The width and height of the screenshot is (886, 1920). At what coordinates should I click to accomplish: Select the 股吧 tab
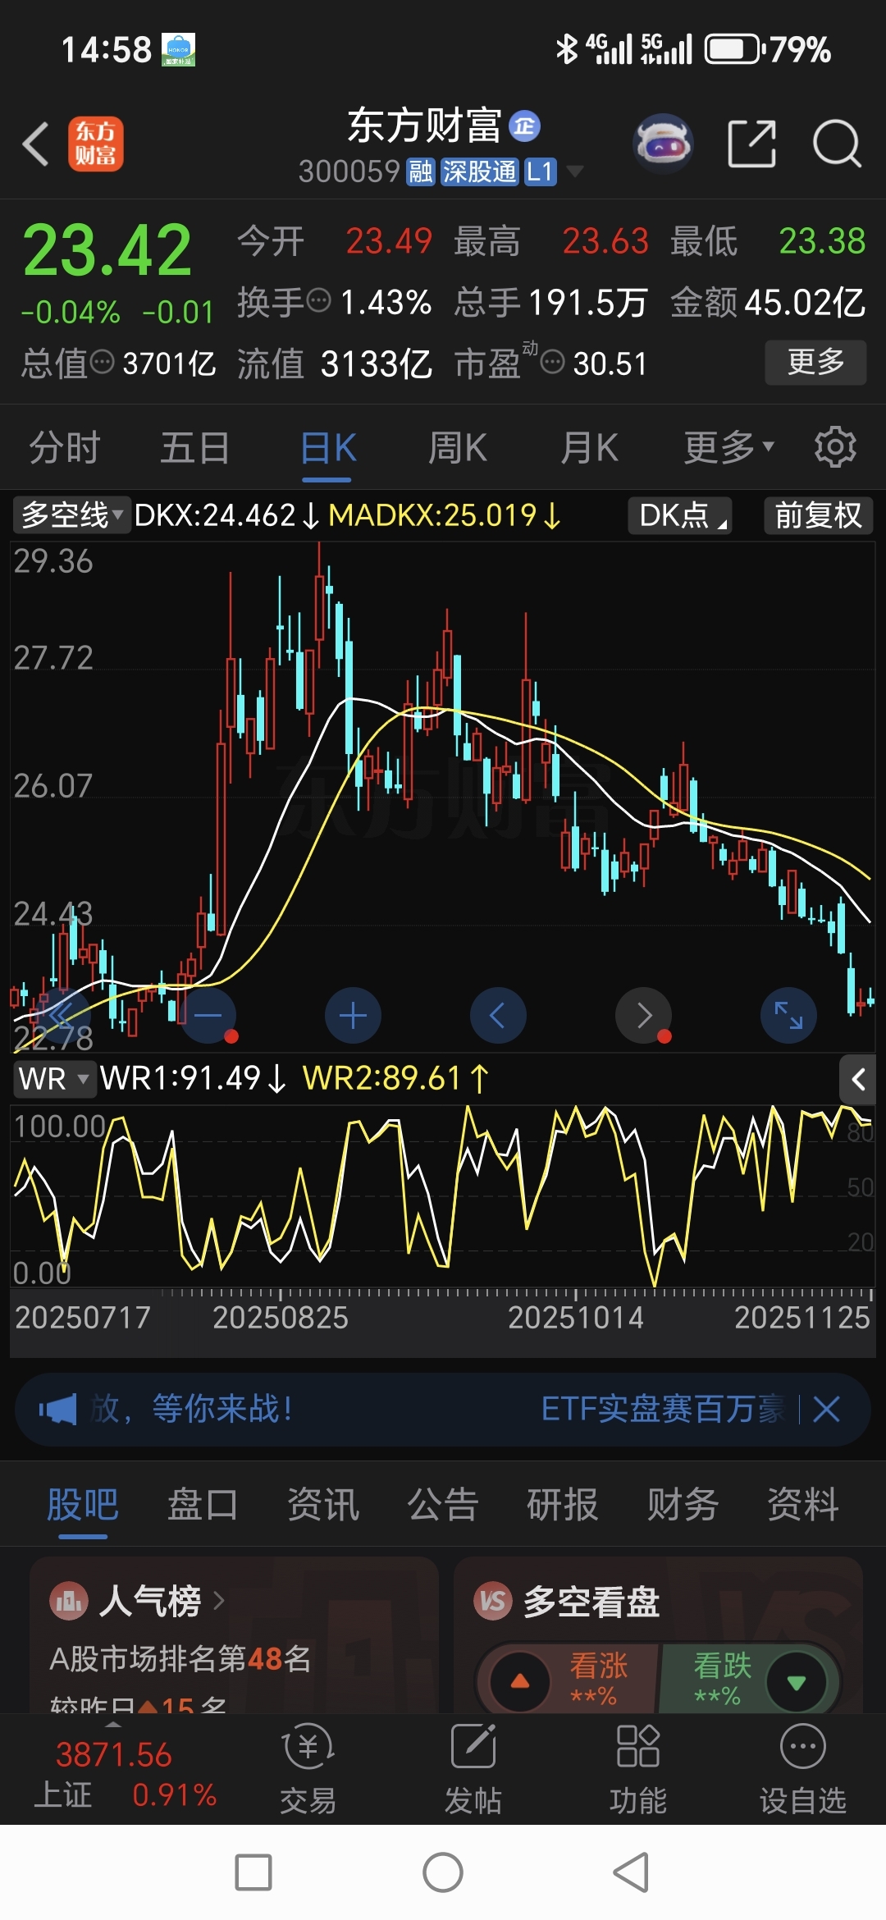[x=82, y=1505]
